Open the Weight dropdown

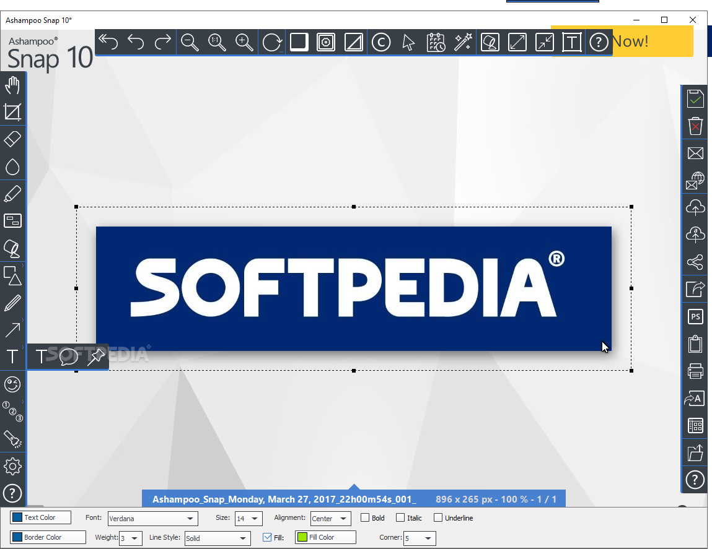[130, 538]
